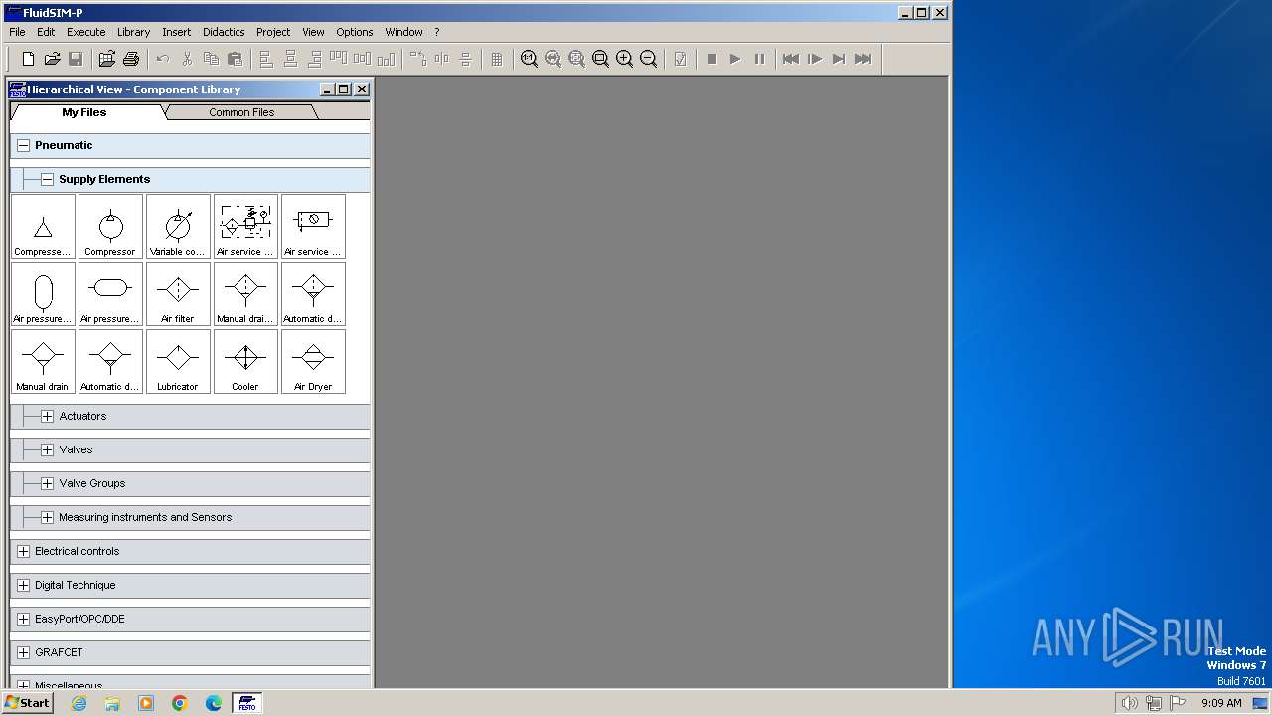Open the File menu

[x=17, y=32]
